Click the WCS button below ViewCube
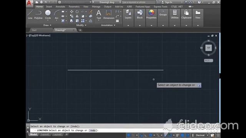The image size is (246, 138). point(208,61)
